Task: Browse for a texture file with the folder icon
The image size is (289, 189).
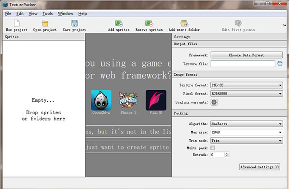Action: point(280,64)
